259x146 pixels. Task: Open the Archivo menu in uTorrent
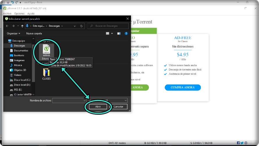coord(7,14)
